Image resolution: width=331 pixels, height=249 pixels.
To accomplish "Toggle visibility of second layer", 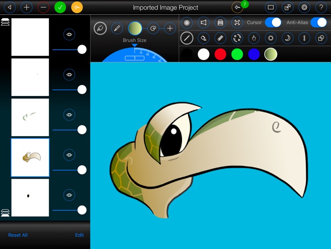I will pos(69,74).
